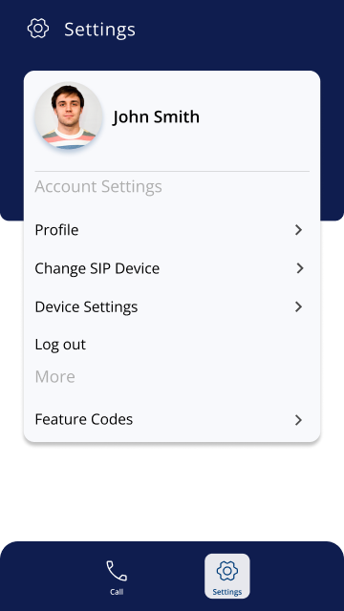Switch to the Call tab label

tap(117, 592)
